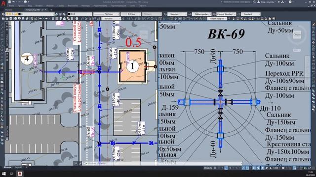316x177 pixels.
Task: Open the Формат menu
Action: pos(50,6)
